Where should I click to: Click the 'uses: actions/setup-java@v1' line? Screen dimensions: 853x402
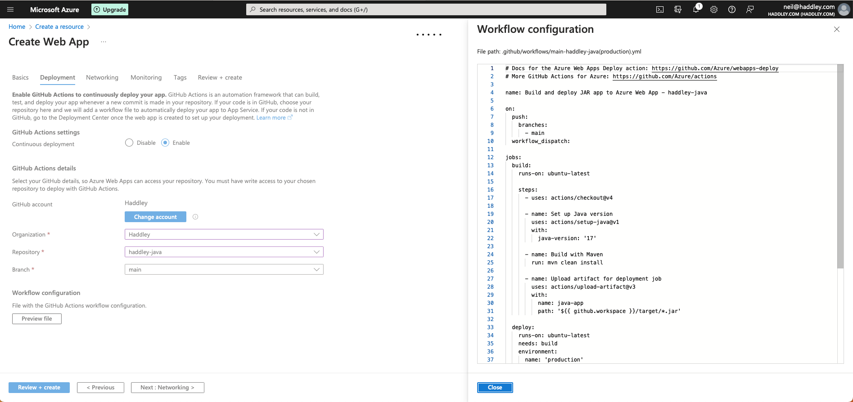[x=575, y=222]
